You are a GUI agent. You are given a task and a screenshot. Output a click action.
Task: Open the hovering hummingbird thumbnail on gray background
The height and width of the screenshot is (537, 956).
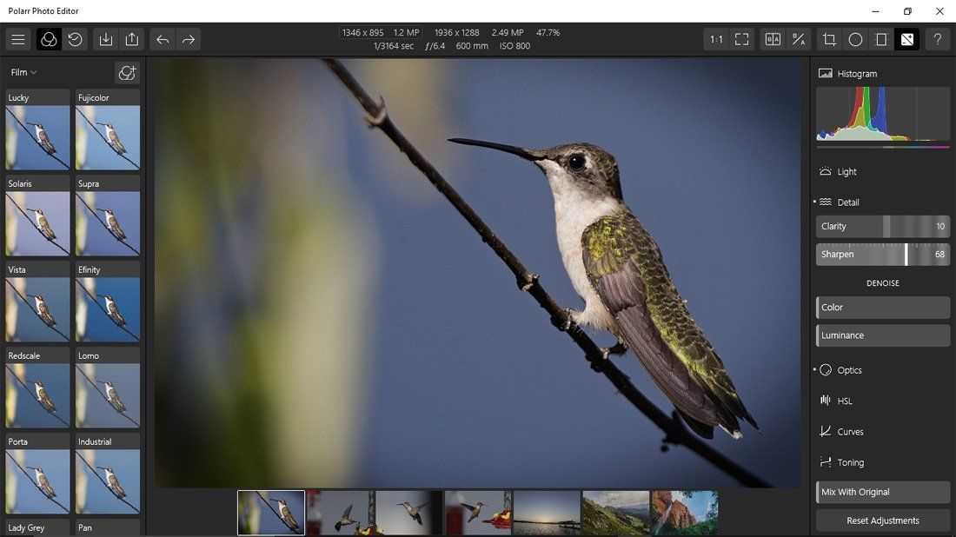coord(409,513)
